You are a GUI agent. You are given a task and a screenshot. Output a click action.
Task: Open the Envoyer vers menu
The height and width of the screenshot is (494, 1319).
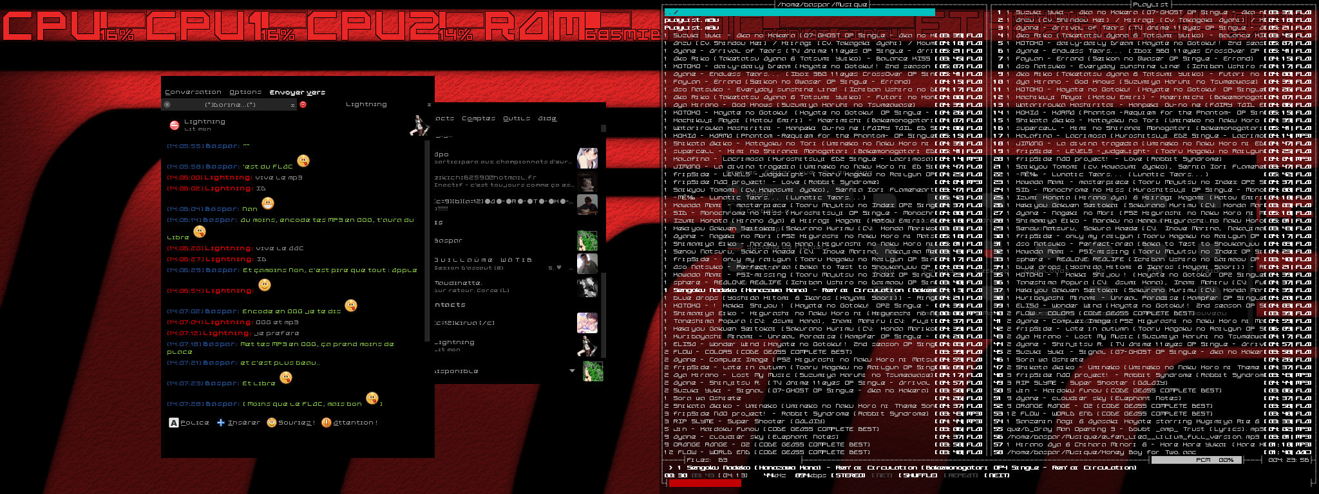pyautogui.click(x=298, y=92)
